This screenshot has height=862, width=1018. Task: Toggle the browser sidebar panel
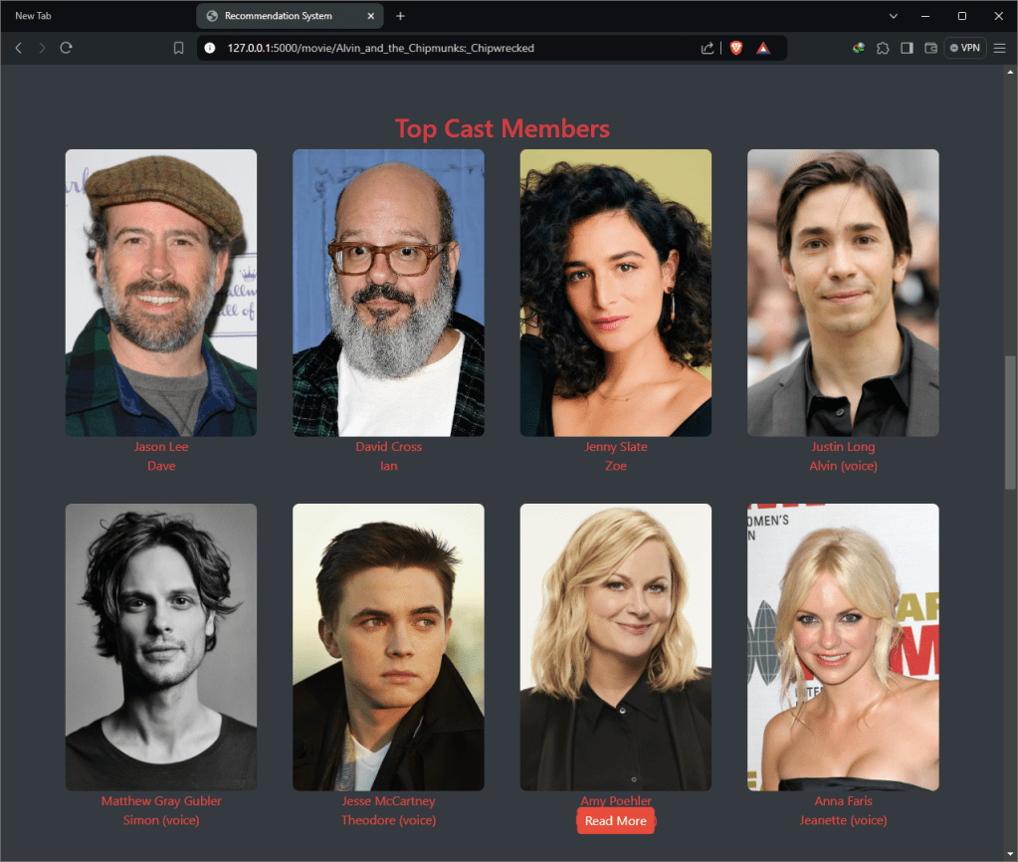point(907,48)
